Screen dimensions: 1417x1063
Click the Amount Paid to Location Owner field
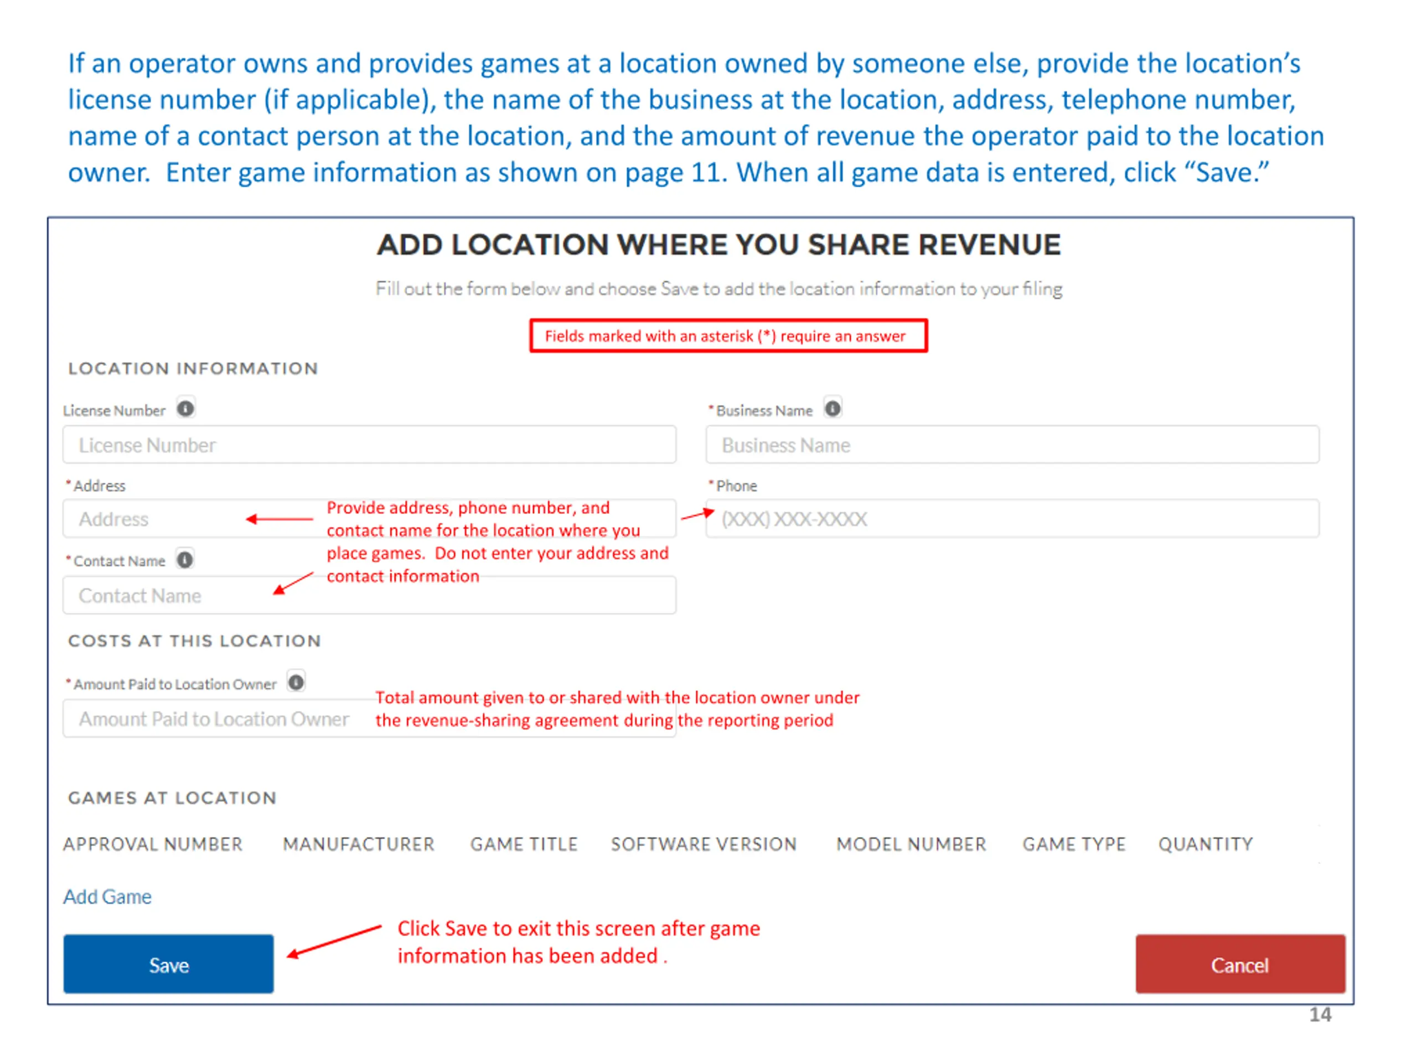pyautogui.click(x=370, y=719)
